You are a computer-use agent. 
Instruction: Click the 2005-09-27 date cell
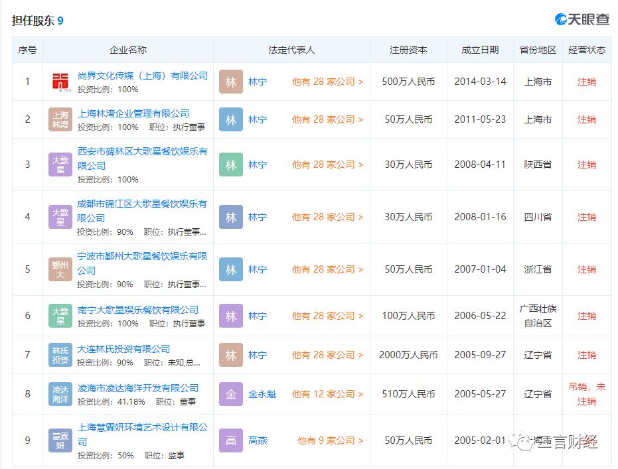[480, 355]
